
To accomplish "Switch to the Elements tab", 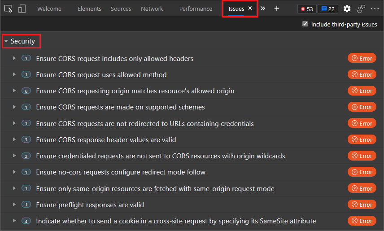I will tap(89, 9).
